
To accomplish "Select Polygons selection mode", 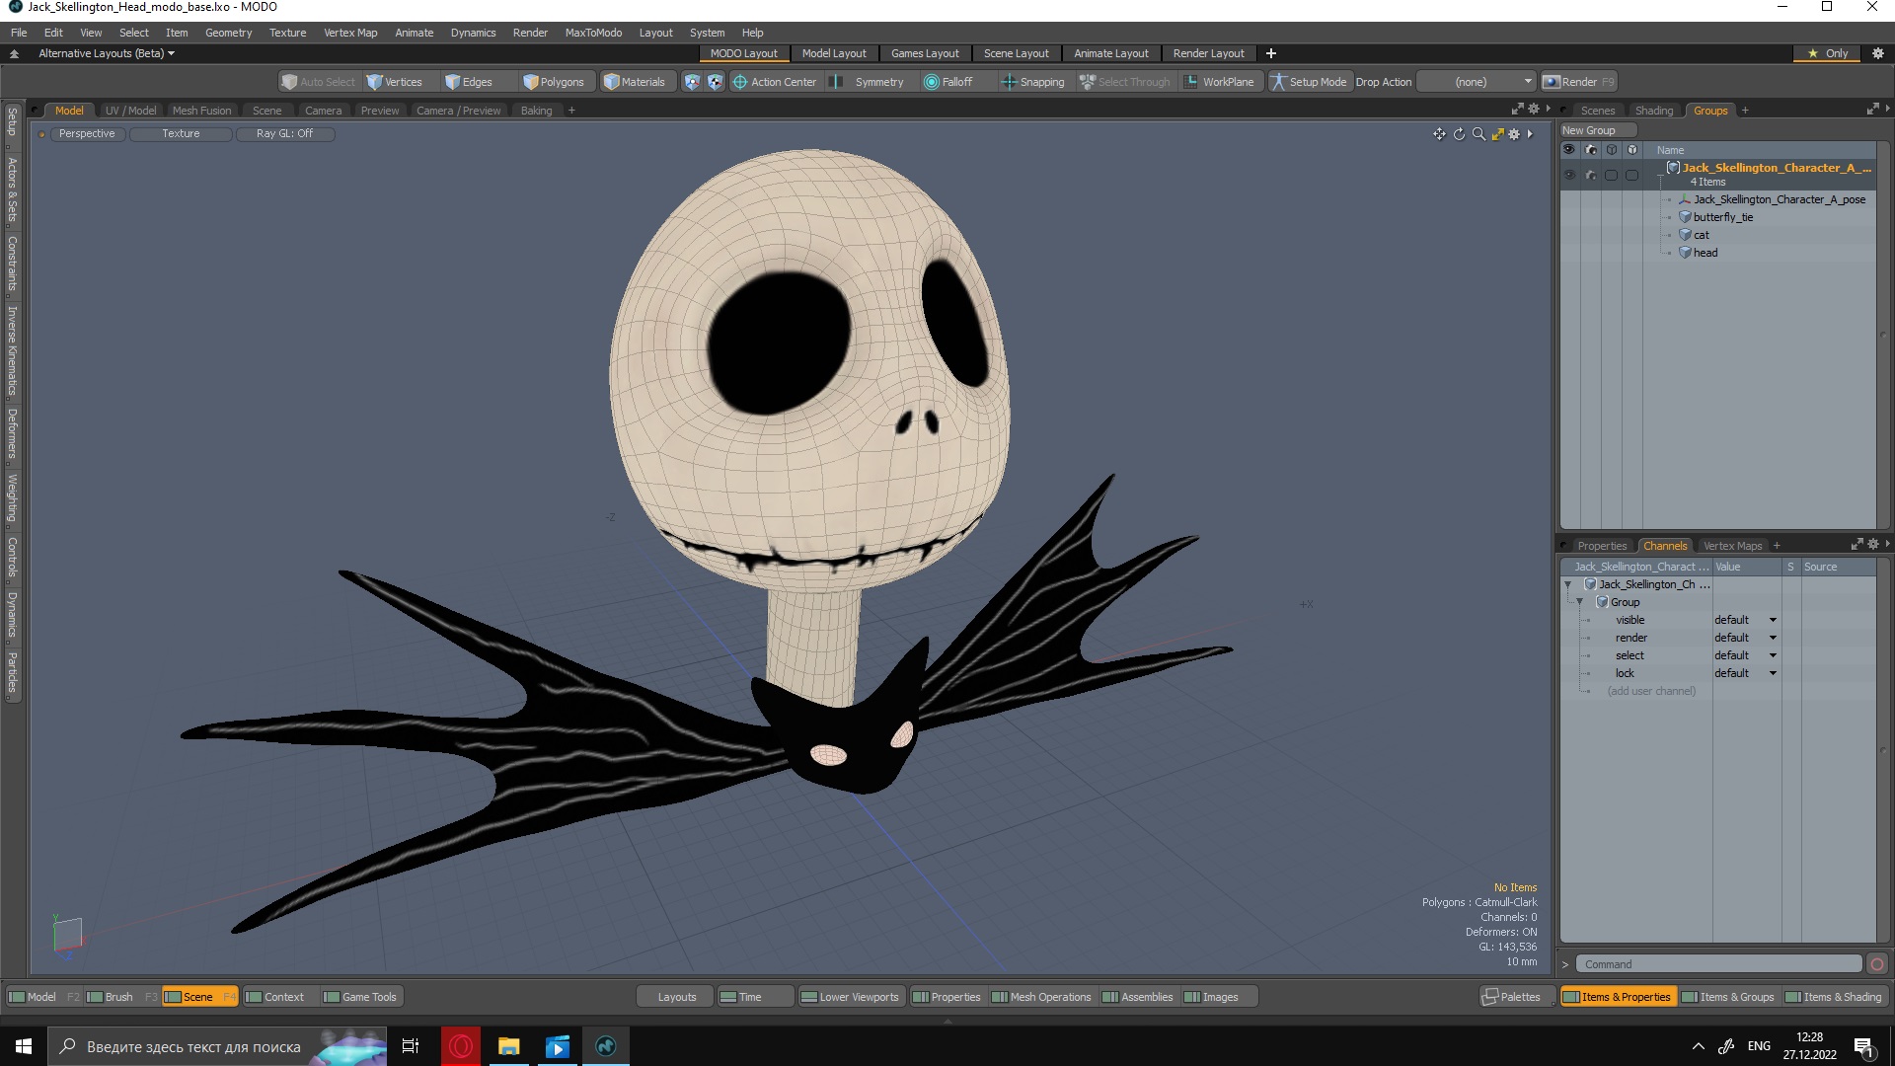I will (554, 82).
